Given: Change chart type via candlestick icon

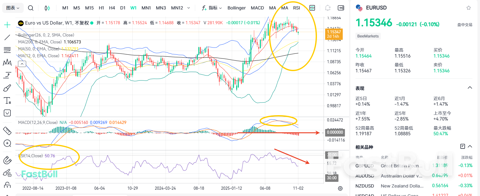Looking at the screenshot, I should click(47, 8).
